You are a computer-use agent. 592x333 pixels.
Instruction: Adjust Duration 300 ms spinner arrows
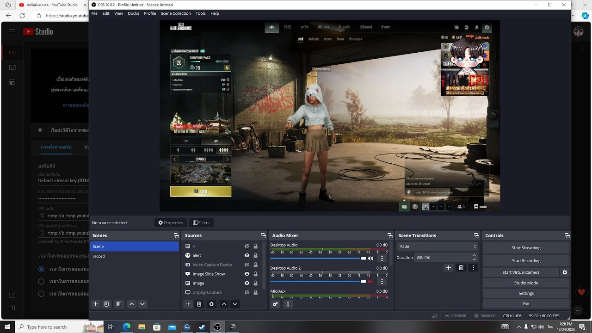pyautogui.click(x=475, y=257)
